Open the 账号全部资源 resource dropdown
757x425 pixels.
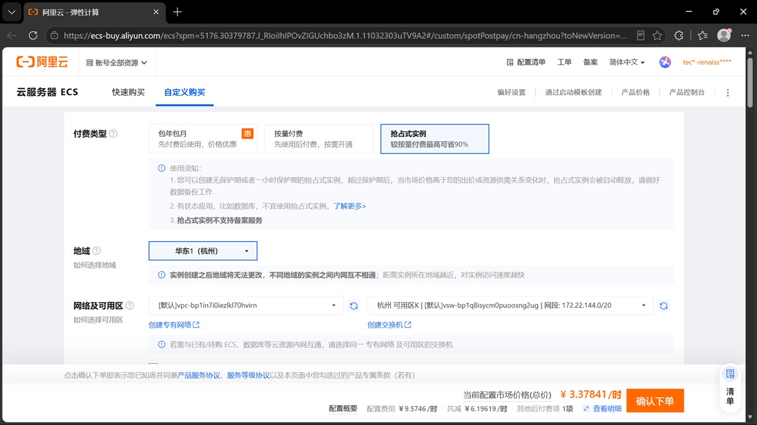117,63
